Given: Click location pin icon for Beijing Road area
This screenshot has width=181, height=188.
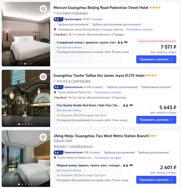Looking at the screenshot, I should click(55, 30).
